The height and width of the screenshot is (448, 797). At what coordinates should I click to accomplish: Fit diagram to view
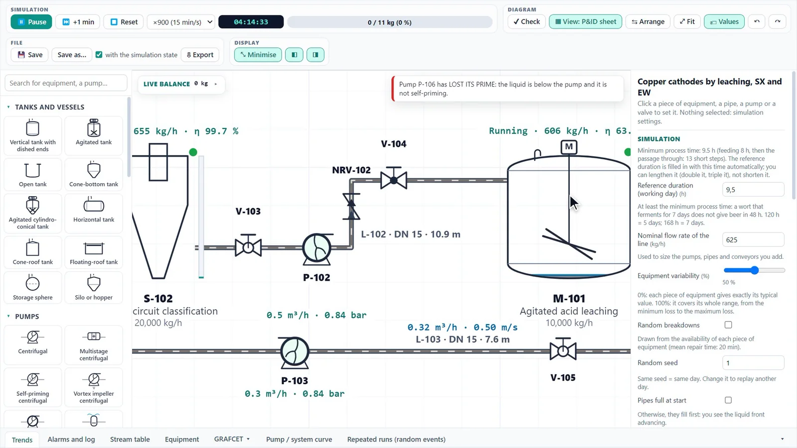(x=687, y=21)
